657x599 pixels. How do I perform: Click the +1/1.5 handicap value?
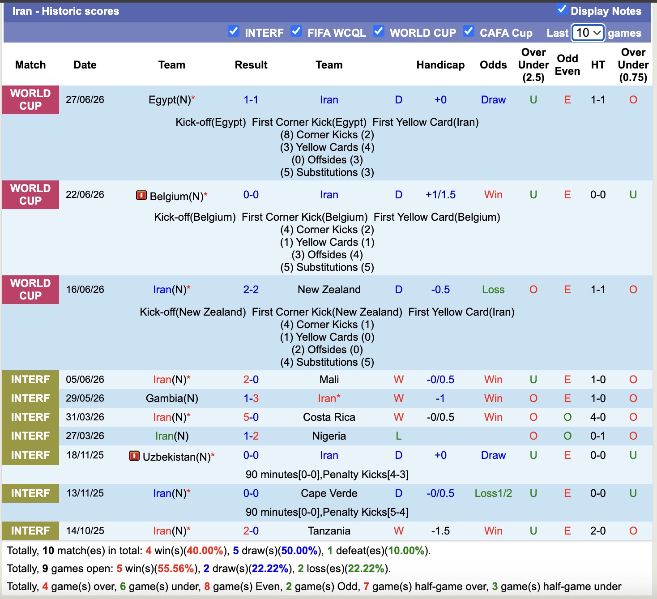coord(440,195)
